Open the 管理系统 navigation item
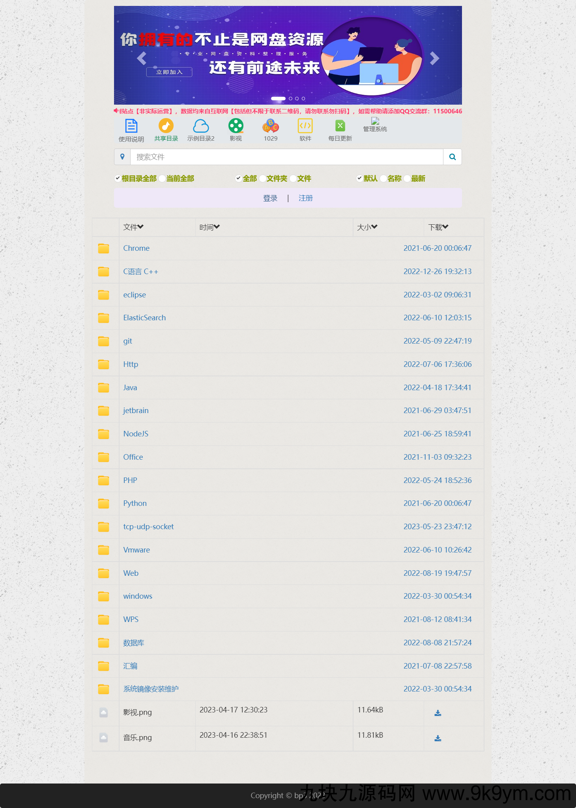Image resolution: width=576 pixels, height=808 pixels. [375, 124]
